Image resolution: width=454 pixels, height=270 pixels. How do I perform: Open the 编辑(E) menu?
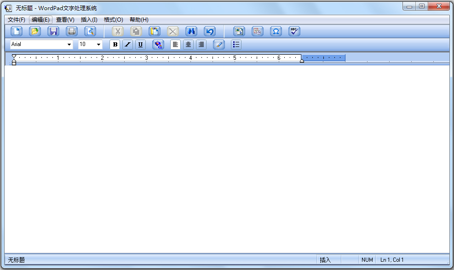(x=40, y=20)
